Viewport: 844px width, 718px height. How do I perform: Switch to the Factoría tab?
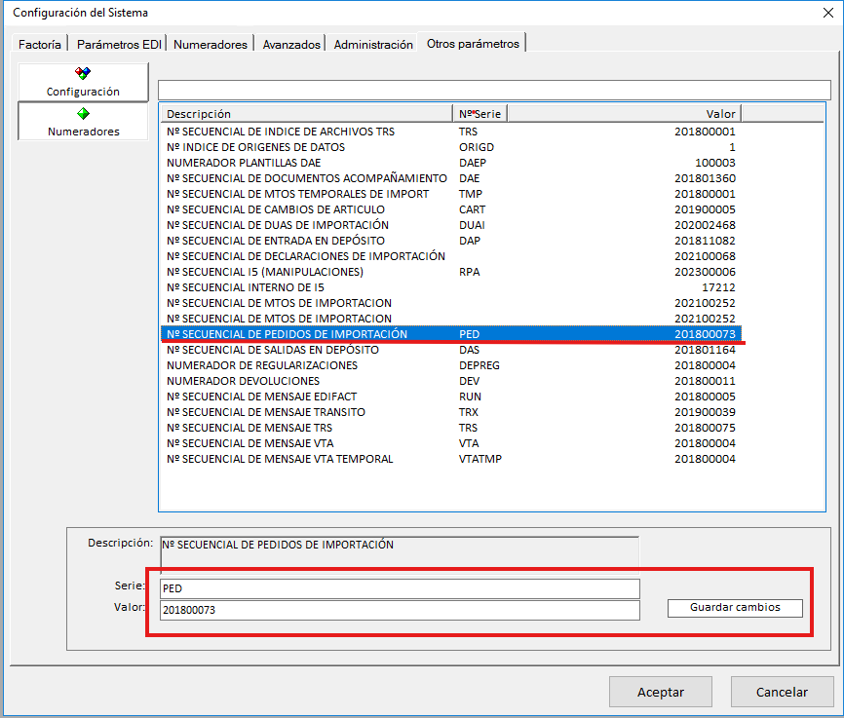[40, 44]
